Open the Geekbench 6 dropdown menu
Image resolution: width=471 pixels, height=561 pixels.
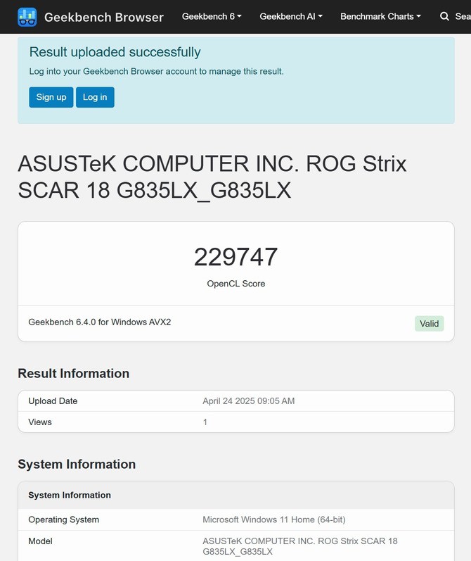point(212,16)
